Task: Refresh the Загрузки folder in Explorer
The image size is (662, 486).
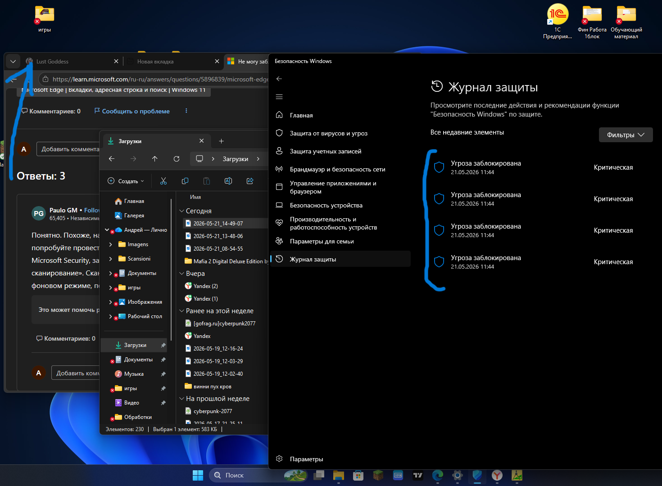Action: [177, 159]
